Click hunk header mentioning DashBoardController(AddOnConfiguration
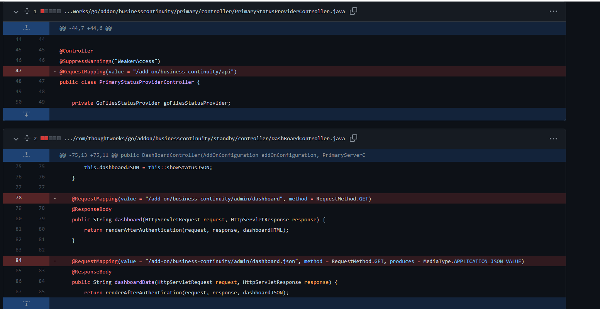 [x=212, y=155]
